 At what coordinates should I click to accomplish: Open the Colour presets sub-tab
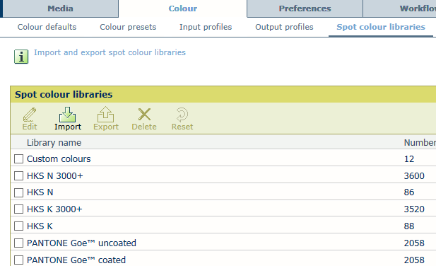pos(128,27)
